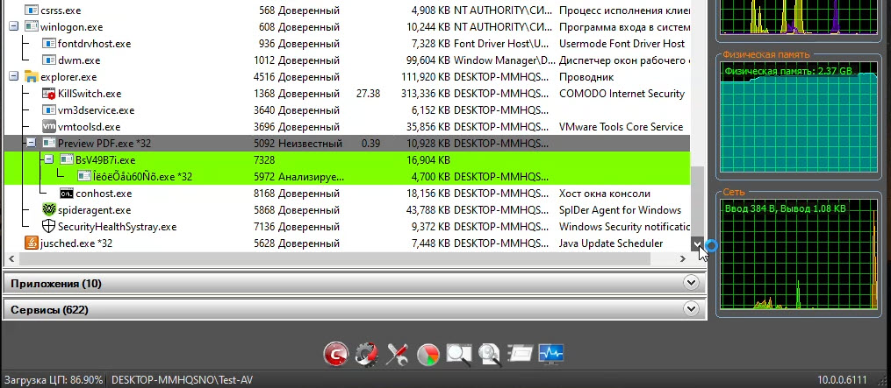Image resolution: width=891 pixels, height=388 pixels.
Task: Click the jusched.exe Java icon
Action: tap(32, 243)
